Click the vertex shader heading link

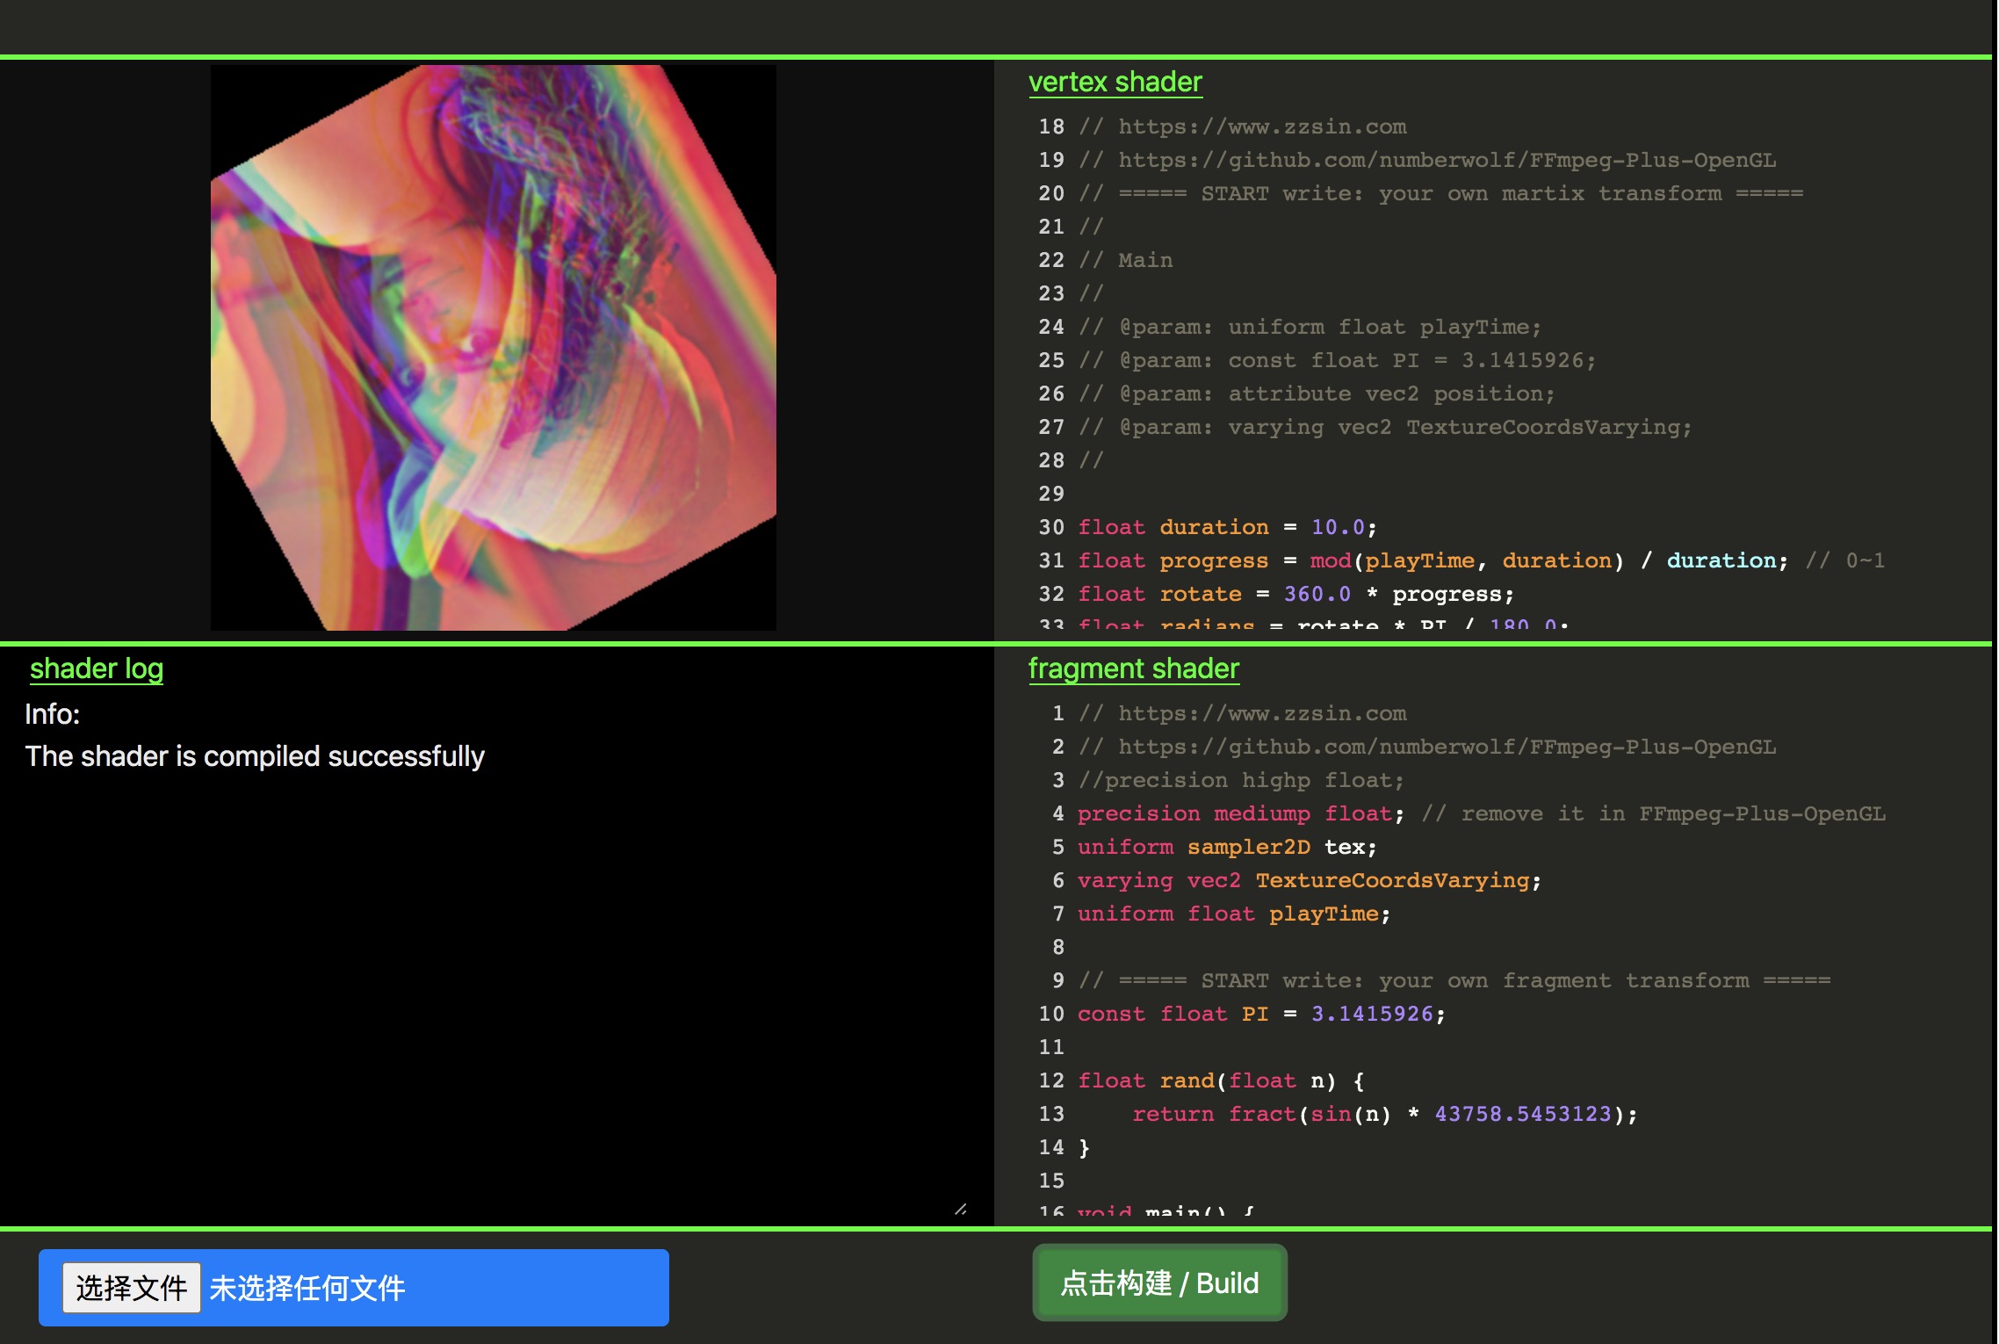pyautogui.click(x=1115, y=82)
